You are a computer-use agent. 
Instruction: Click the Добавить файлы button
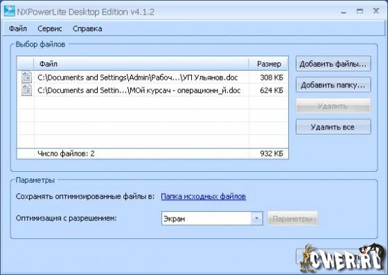pos(333,64)
